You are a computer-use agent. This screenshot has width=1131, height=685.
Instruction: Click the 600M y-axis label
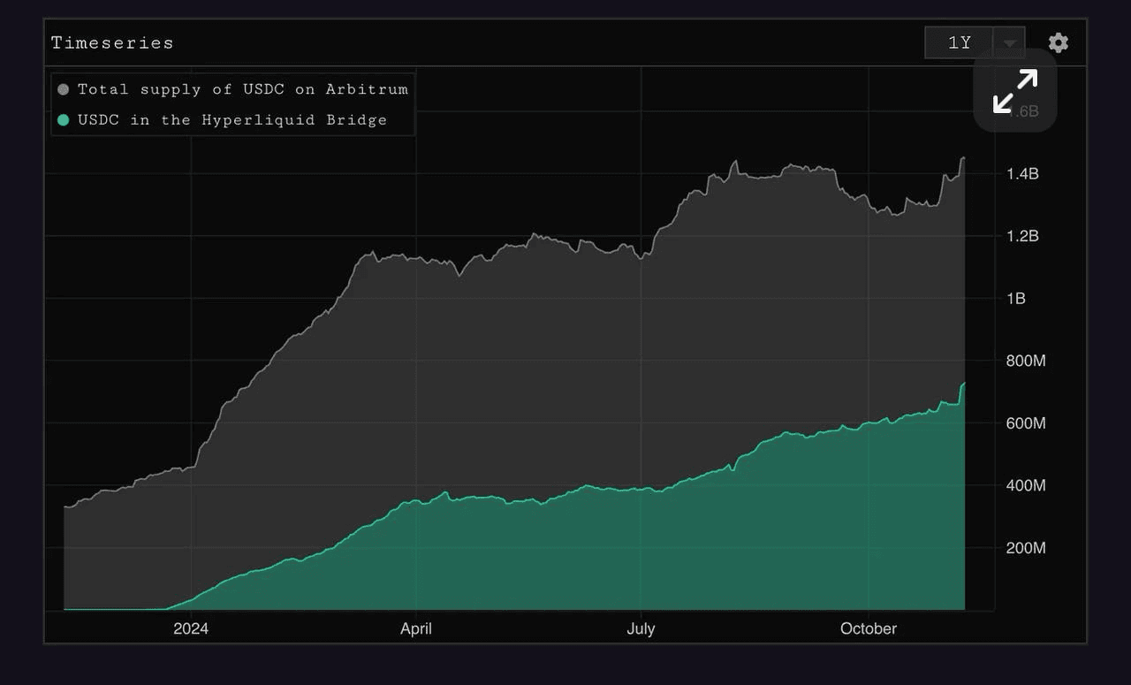1026,423
